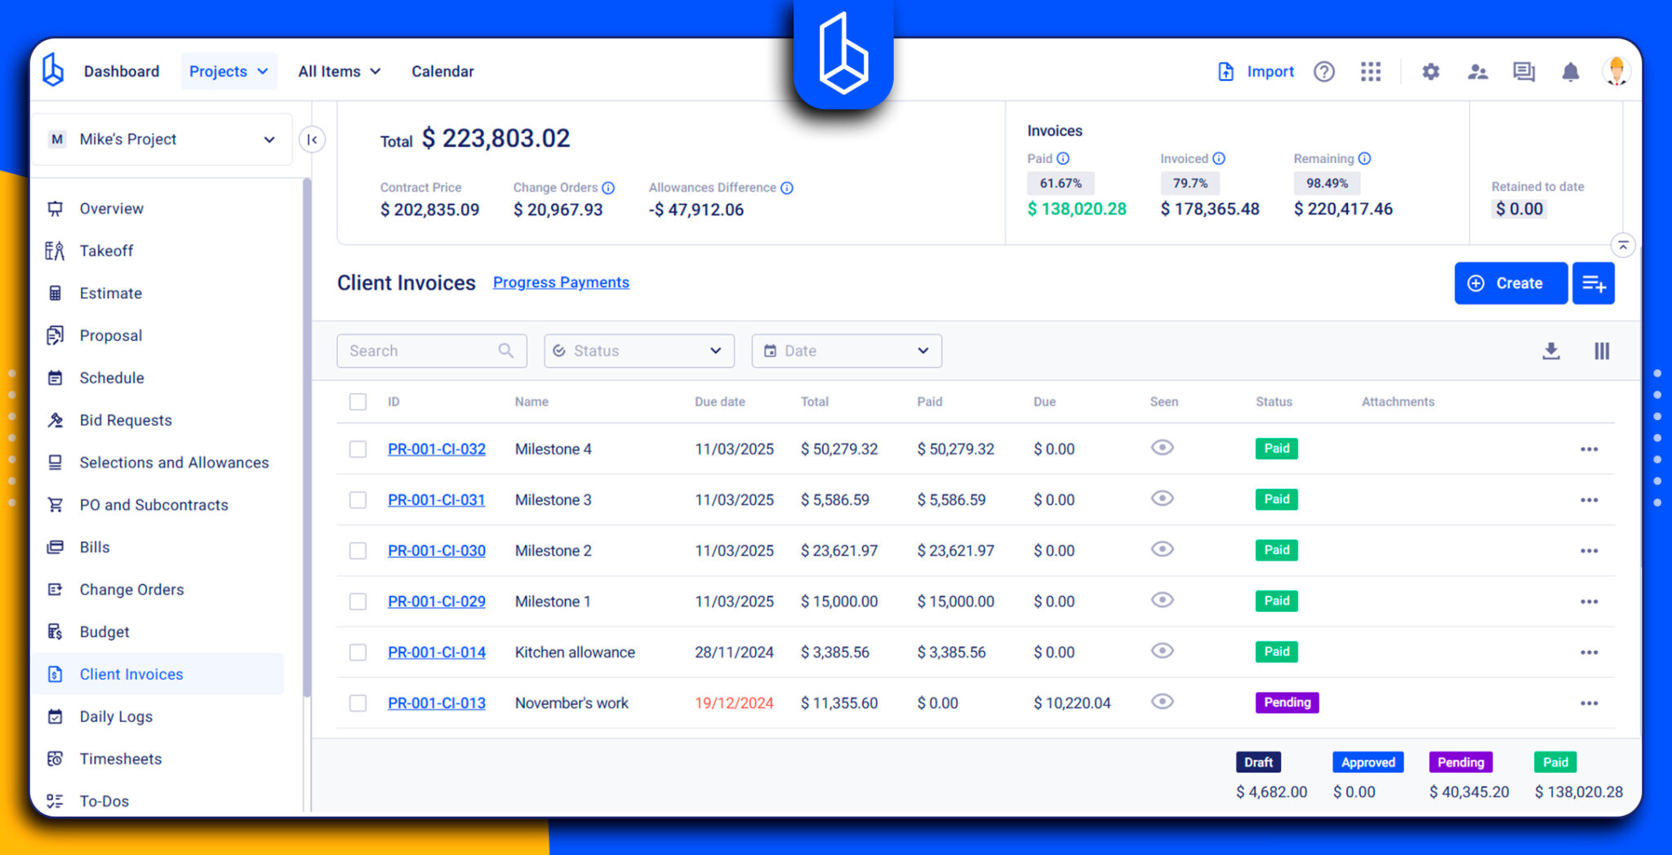Click the info icon next to Allowances Difference
Image resolution: width=1672 pixels, height=855 pixels.
pos(787,188)
